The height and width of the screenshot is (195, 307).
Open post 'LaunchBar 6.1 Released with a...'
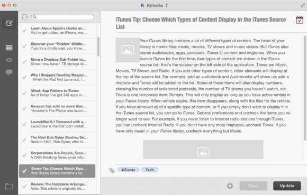click(57, 124)
